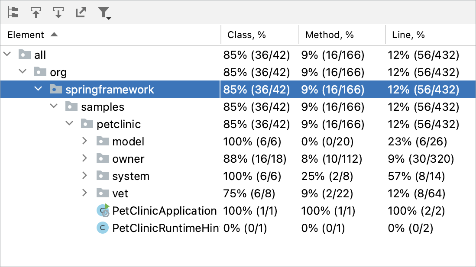The height and width of the screenshot is (267, 476).
Task: Collapse the top-level all node
Action: (x=7, y=54)
